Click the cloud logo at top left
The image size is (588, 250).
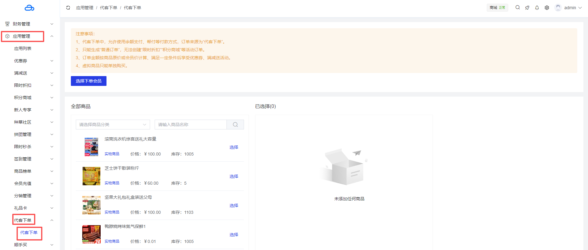29,8
